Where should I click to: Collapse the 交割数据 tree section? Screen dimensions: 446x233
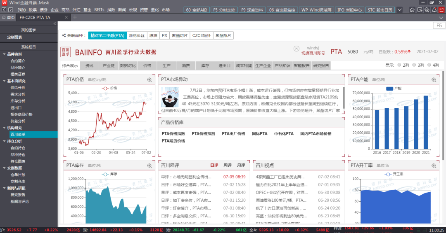pyautogui.click(x=4, y=168)
